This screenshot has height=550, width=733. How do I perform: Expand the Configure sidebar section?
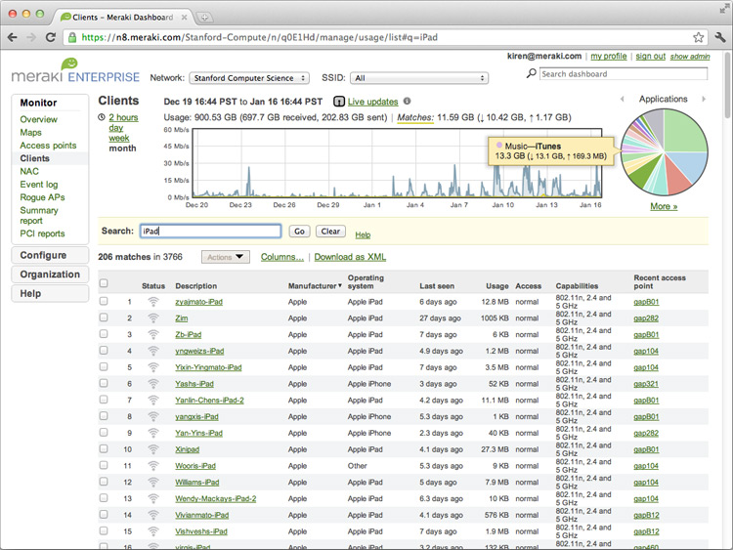tap(50, 255)
